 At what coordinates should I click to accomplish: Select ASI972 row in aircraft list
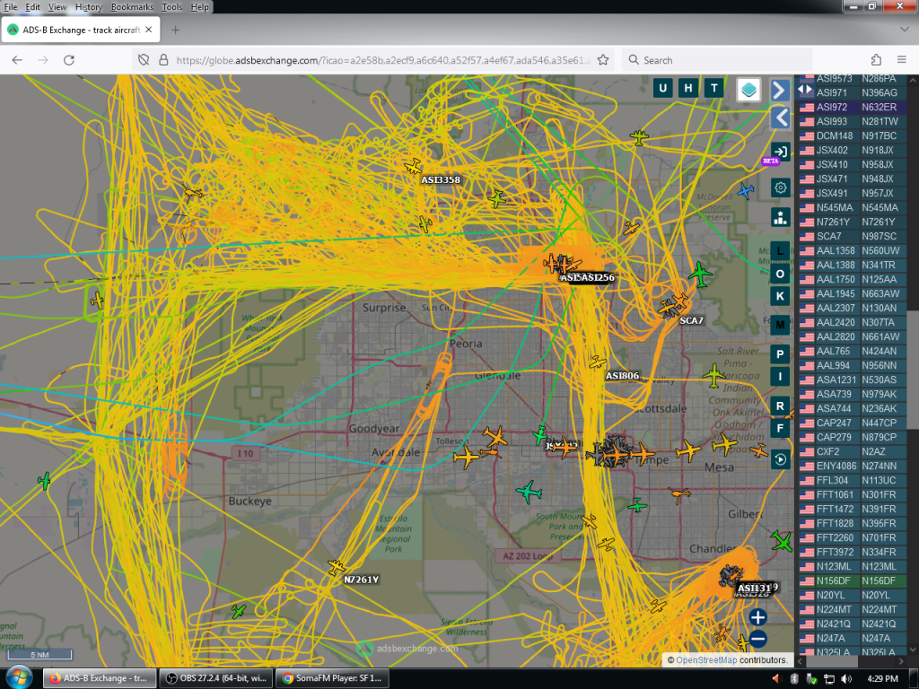pos(853,108)
